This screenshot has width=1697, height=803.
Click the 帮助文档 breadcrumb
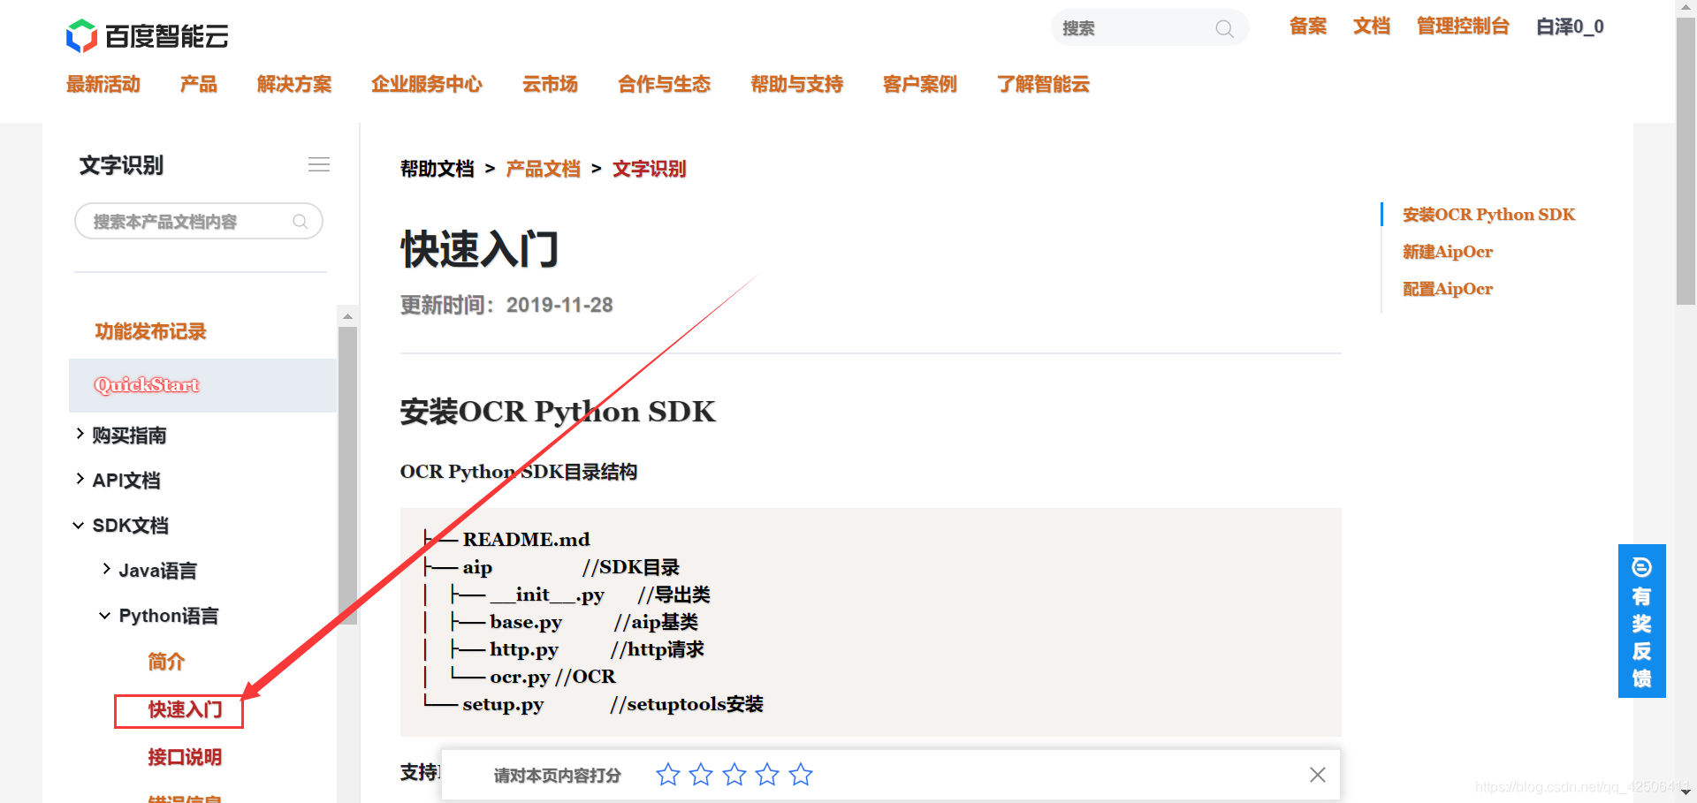pos(438,169)
